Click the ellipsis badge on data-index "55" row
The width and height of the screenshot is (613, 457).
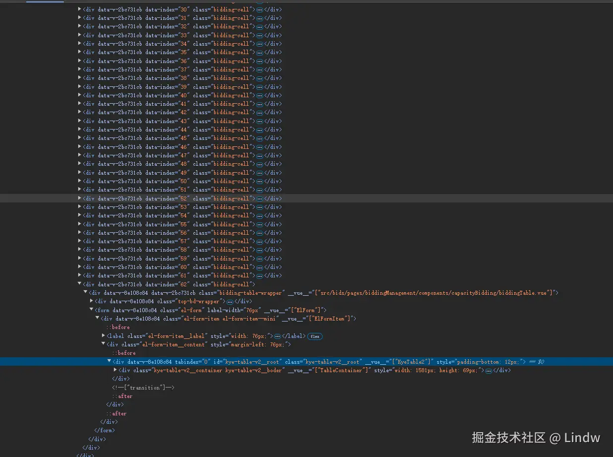259,224
